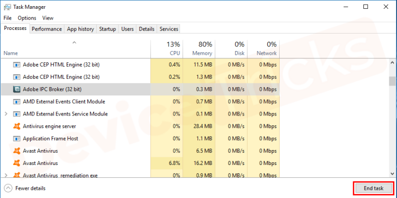The image size is (397, 198).
Task: Click icon of Avast Antivirus using 6.8% CPU
Action: (x=17, y=163)
